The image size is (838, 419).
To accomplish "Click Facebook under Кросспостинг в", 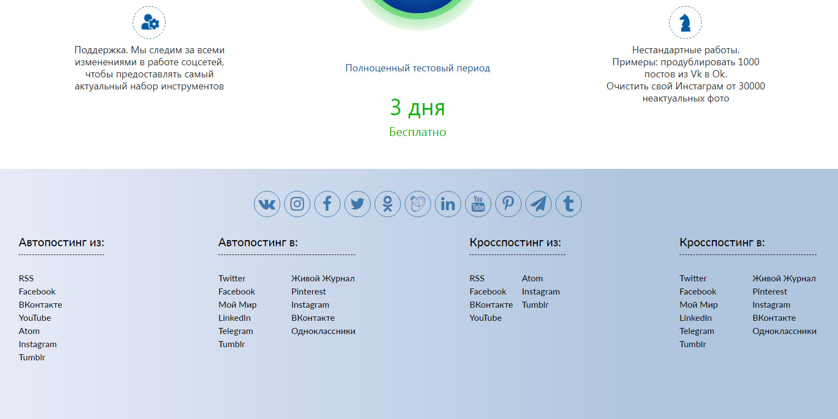I will point(698,292).
